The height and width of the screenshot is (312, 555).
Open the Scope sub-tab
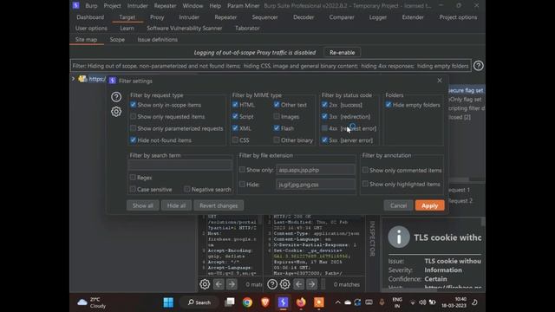click(117, 39)
